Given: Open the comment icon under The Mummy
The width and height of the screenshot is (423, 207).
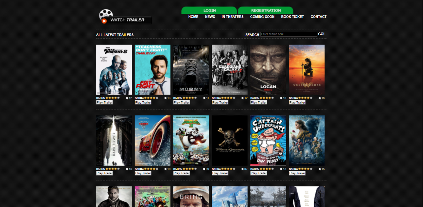Looking at the screenshot, I should click(204, 98).
